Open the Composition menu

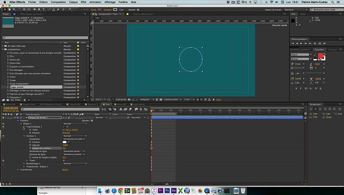point(58,2)
